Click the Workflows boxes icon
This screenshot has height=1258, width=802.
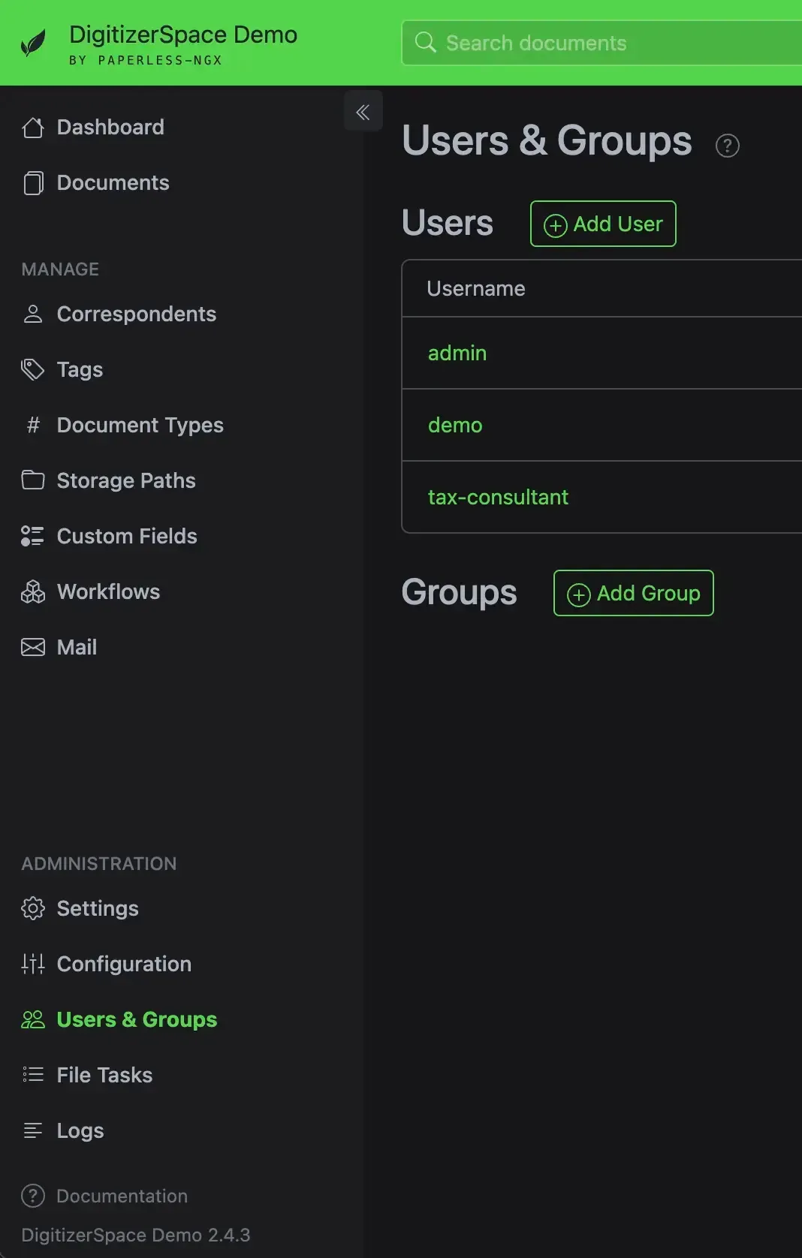pyautogui.click(x=33, y=591)
